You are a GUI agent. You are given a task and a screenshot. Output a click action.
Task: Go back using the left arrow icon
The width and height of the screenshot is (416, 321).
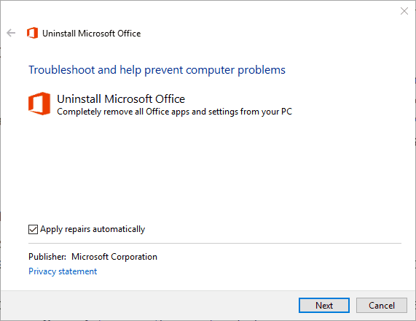pyautogui.click(x=11, y=33)
